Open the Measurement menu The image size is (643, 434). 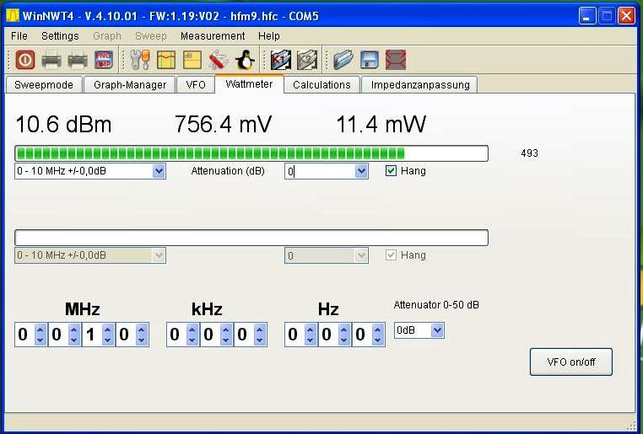[x=213, y=36]
